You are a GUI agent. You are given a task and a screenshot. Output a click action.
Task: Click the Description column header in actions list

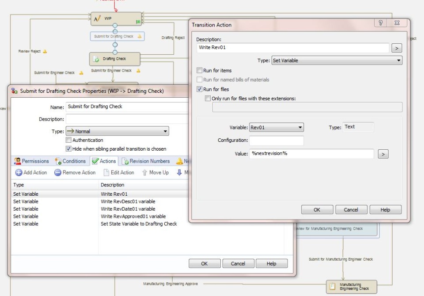(x=144, y=185)
